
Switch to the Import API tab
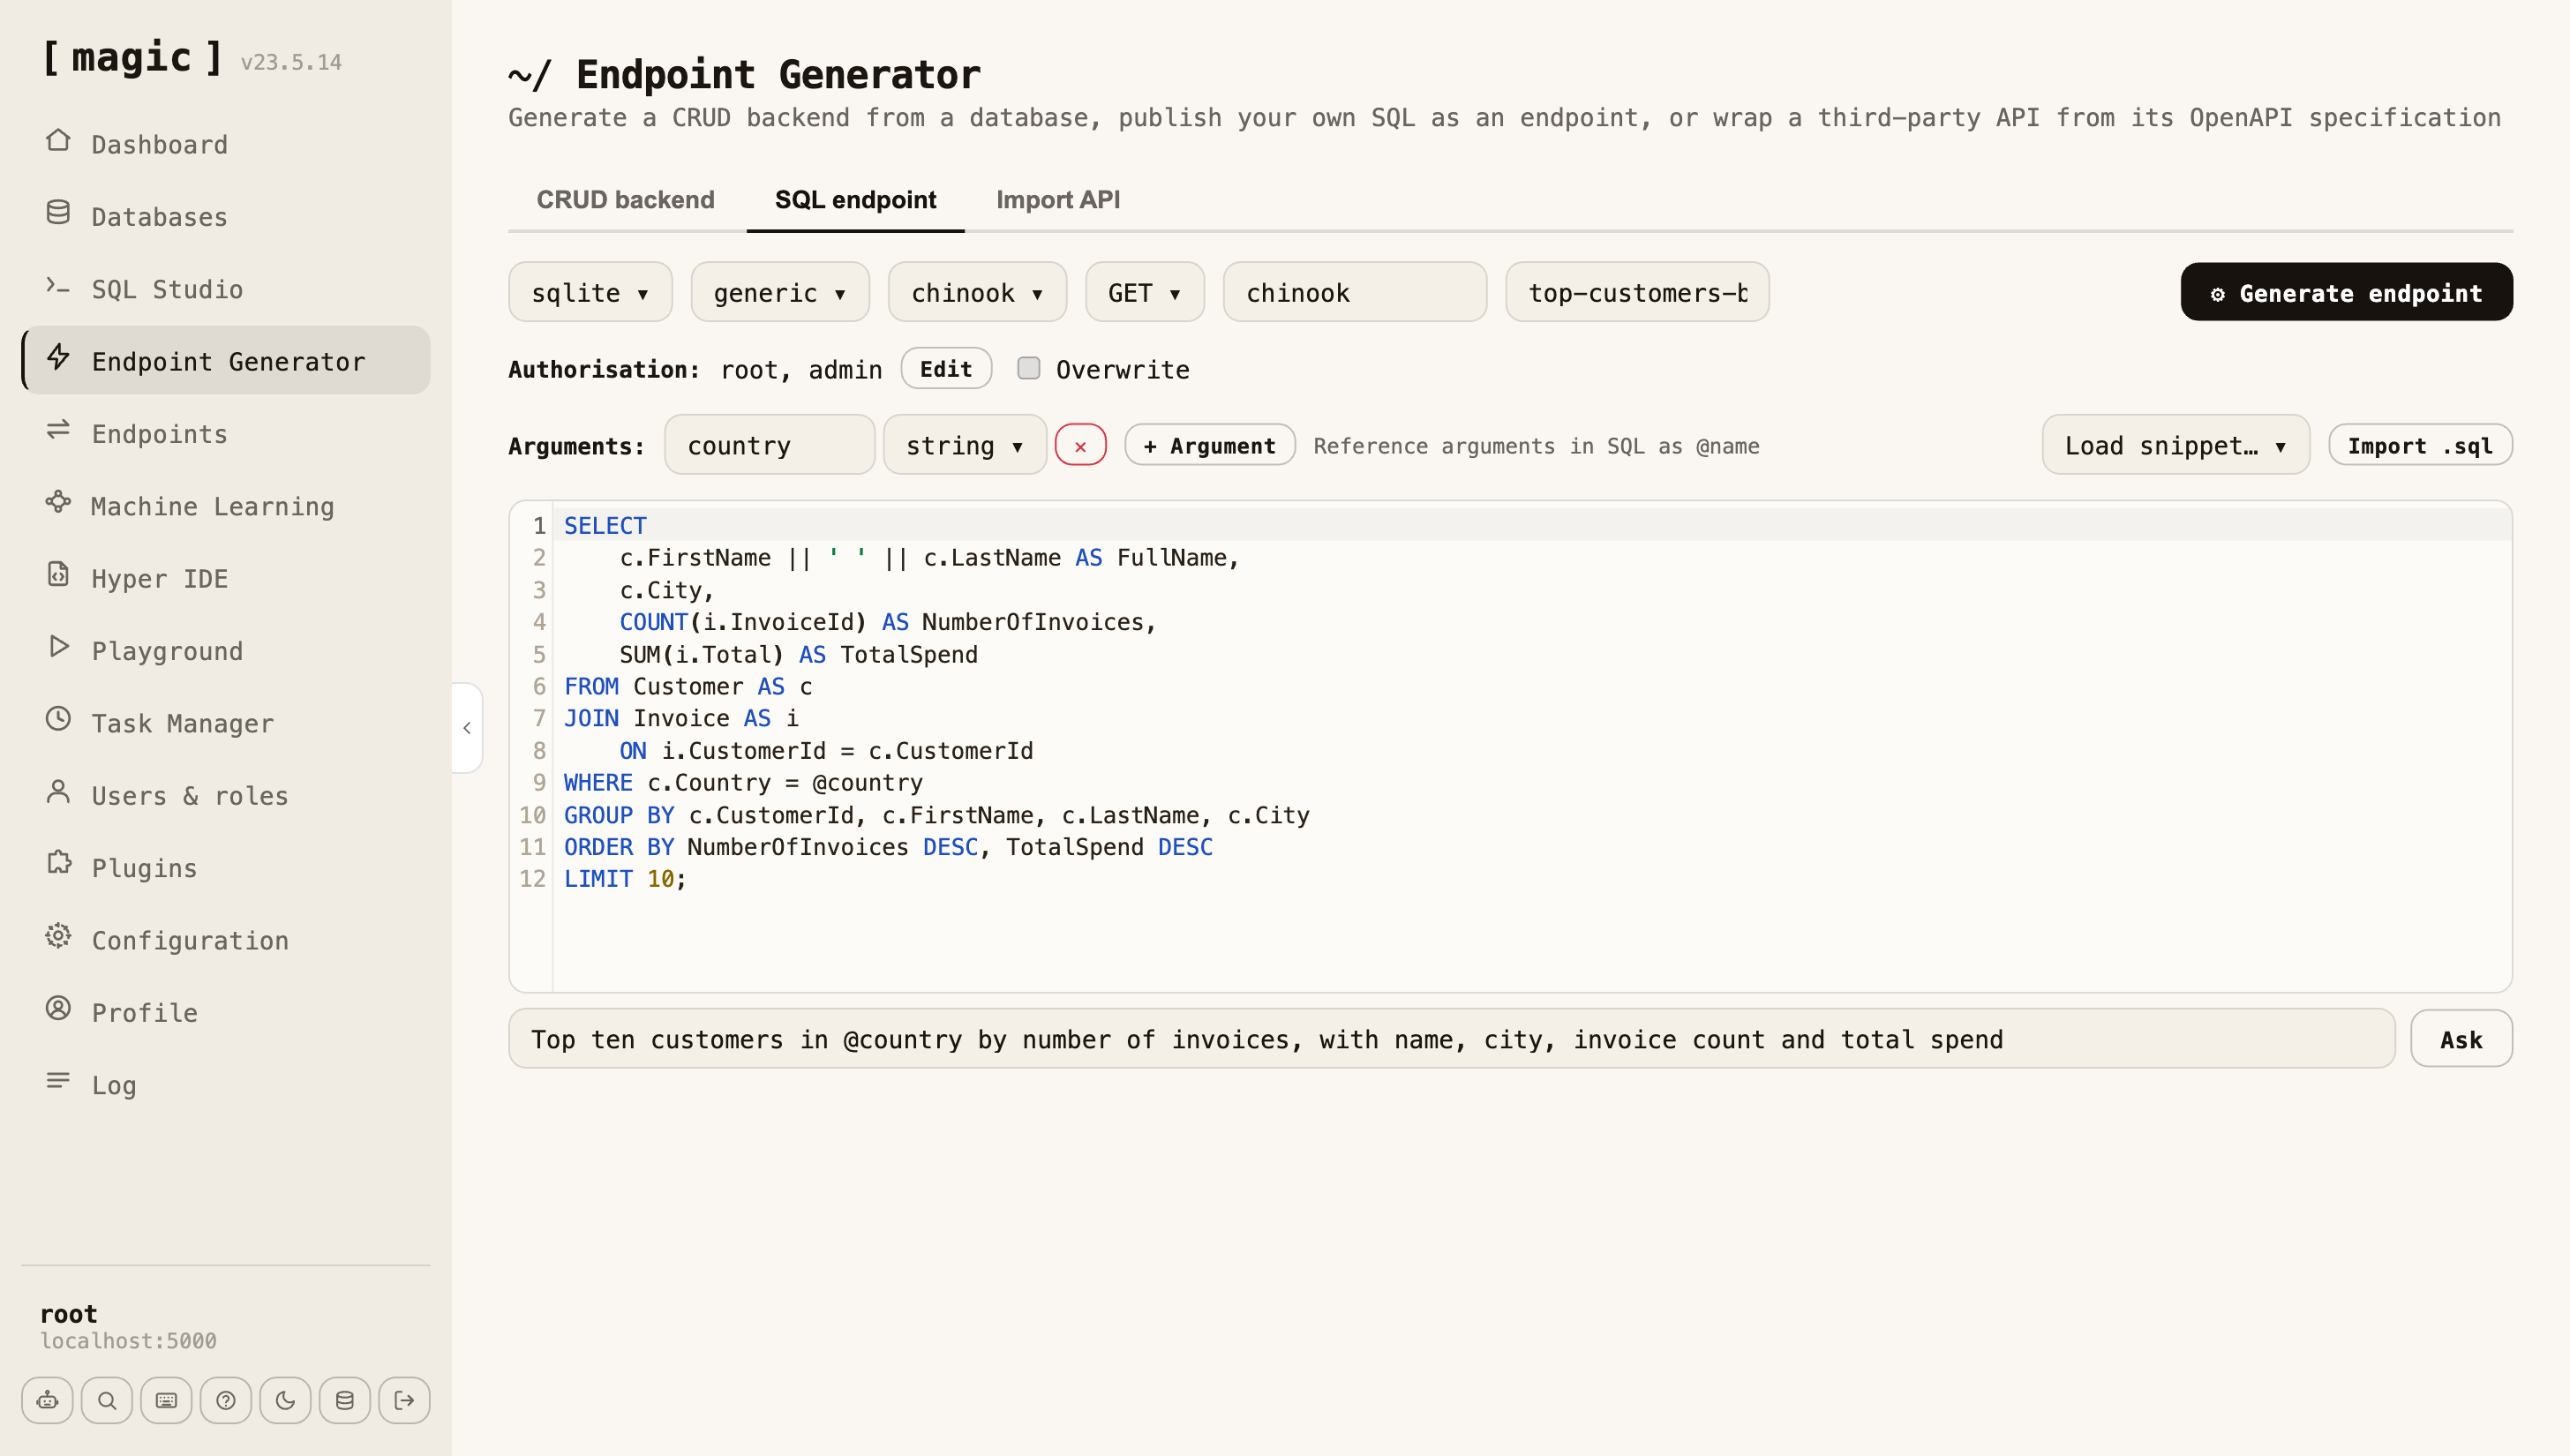pyautogui.click(x=1058, y=200)
